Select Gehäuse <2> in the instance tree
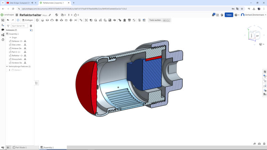Viewport: 267px width, 150px height. coord(17,41)
